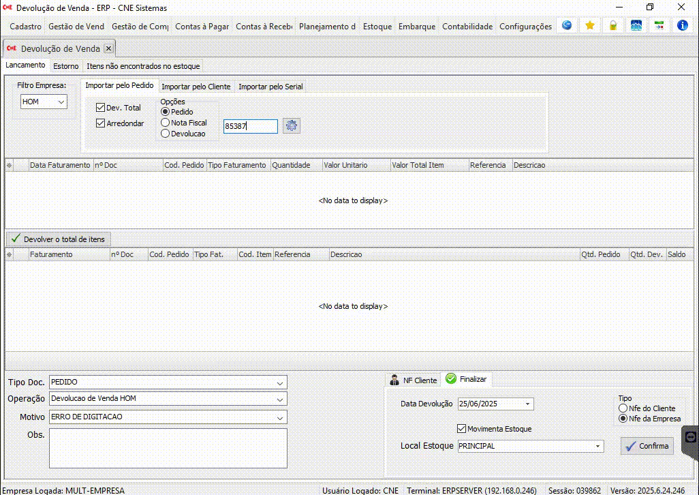
Task: Click the green bar and arrow toolbar icon
Action: pyautogui.click(x=659, y=26)
